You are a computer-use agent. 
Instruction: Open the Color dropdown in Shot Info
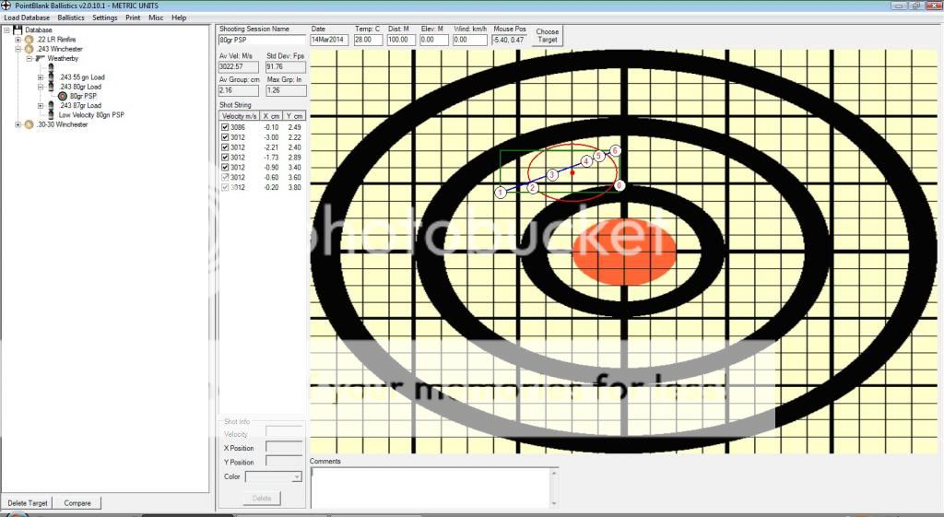(296, 476)
